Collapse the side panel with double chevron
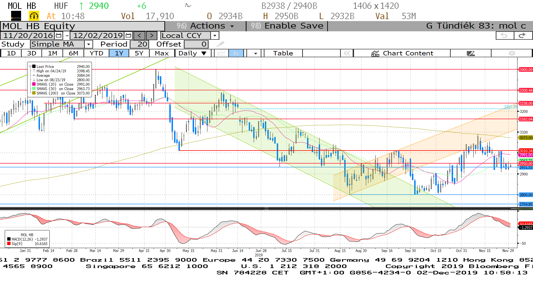This screenshot has height=288, width=533. (347, 53)
